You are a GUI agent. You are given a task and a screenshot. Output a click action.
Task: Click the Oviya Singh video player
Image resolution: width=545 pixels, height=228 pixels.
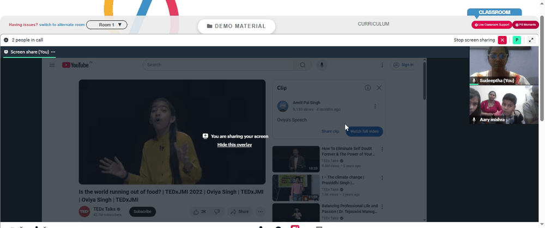click(172, 132)
